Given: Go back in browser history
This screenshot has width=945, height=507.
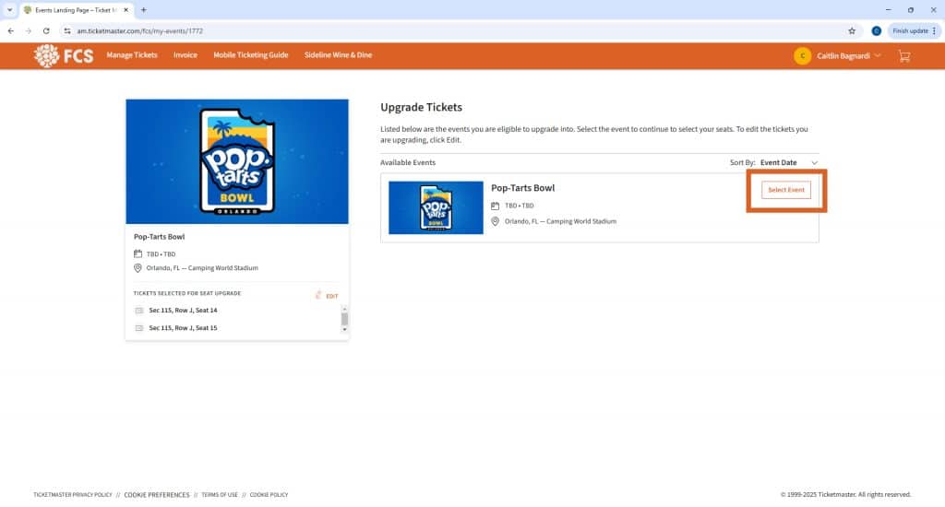Looking at the screenshot, I should coord(11,30).
